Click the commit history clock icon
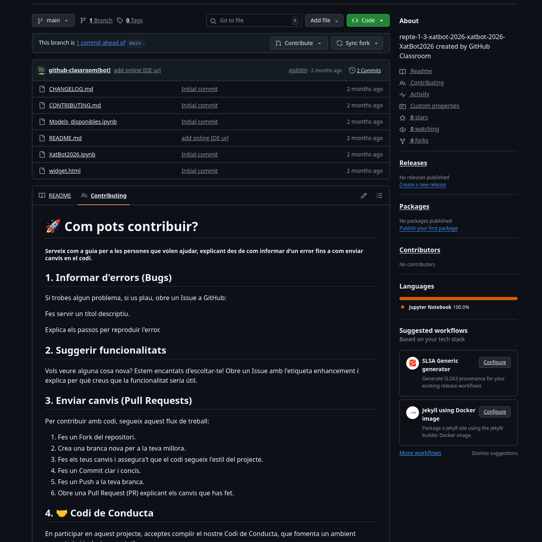 pos(352,70)
